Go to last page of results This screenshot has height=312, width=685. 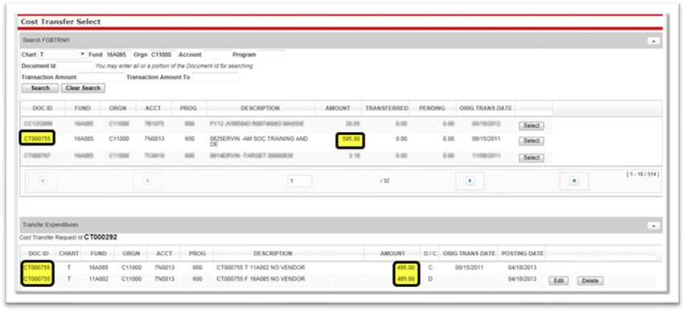tap(574, 181)
